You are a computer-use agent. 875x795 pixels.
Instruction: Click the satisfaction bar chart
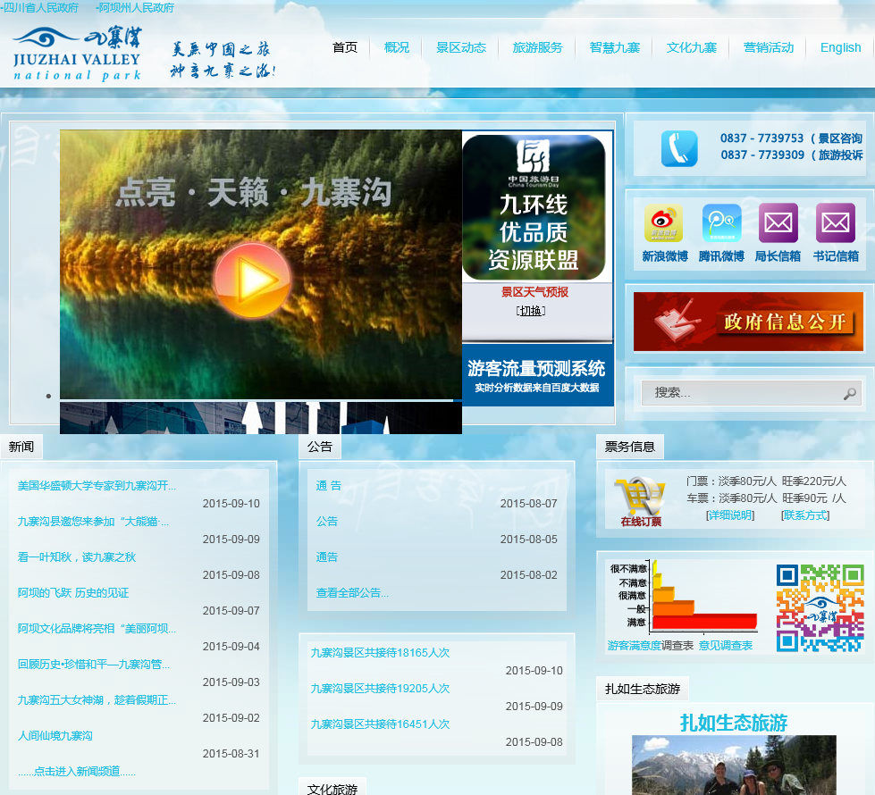click(684, 598)
